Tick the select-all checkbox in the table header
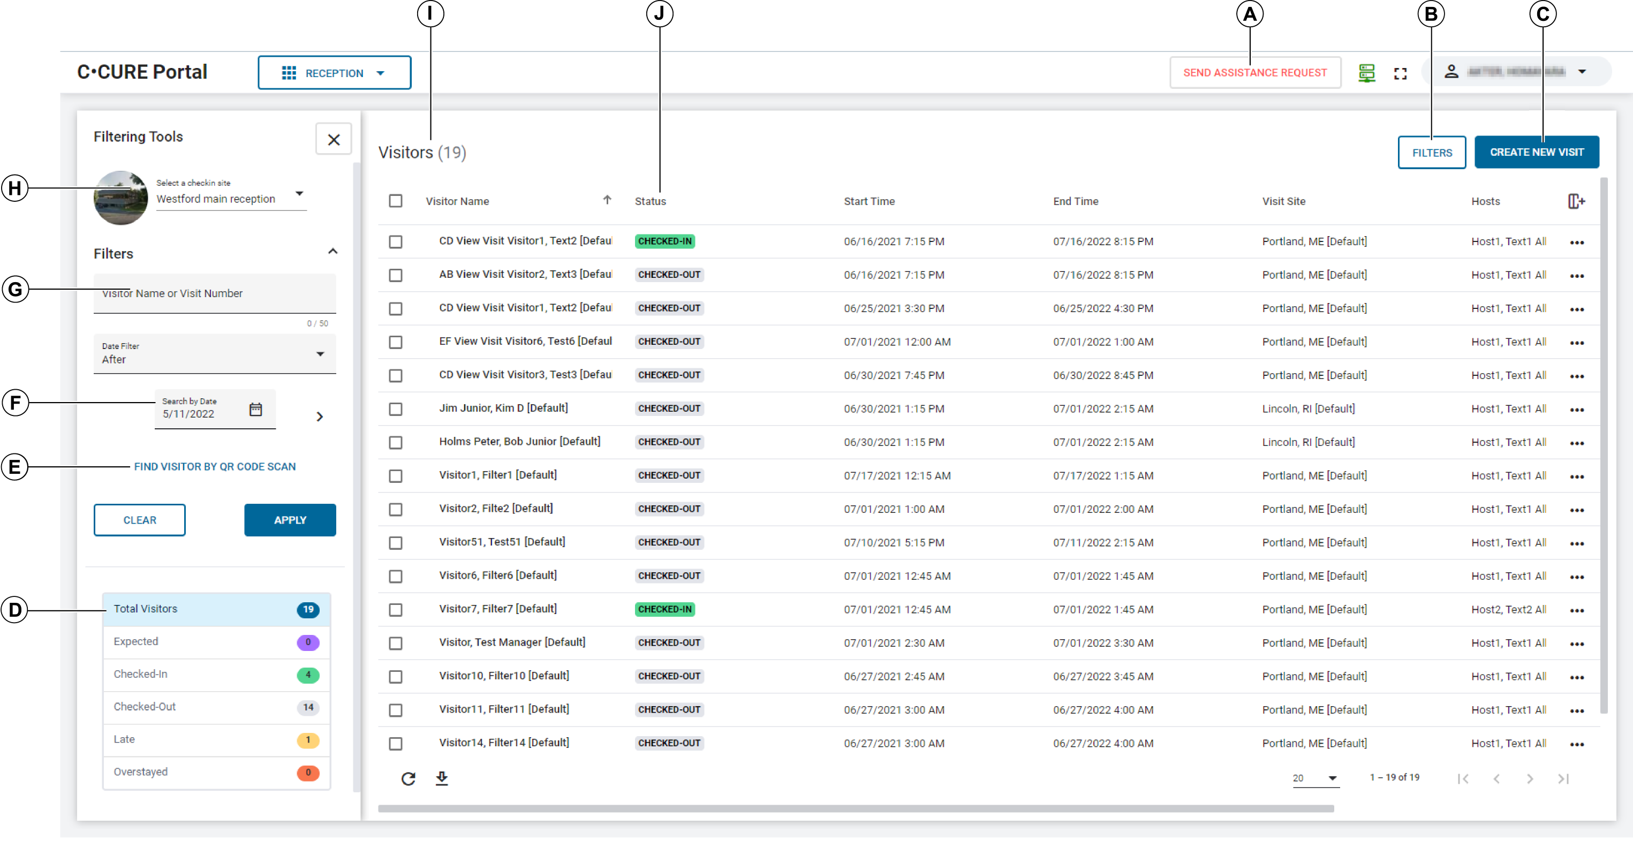 (396, 201)
